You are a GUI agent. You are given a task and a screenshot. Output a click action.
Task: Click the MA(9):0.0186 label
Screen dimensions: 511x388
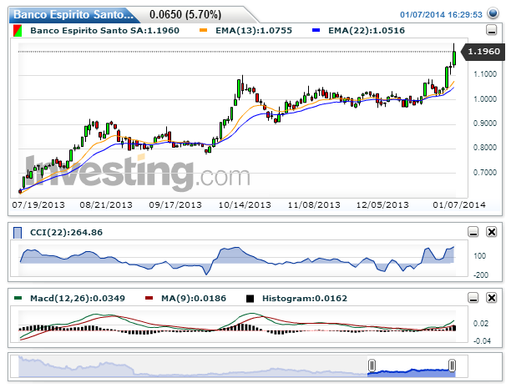pyautogui.click(x=193, y=299)
